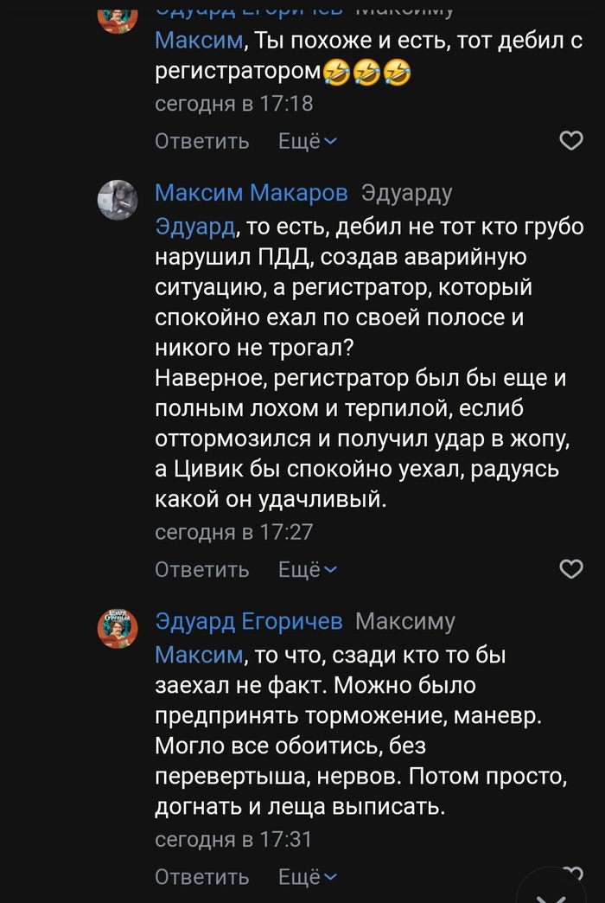Screen dimensions: 605x903
Task: Tap the top comment's author avatar
Action: click(118, 16)
